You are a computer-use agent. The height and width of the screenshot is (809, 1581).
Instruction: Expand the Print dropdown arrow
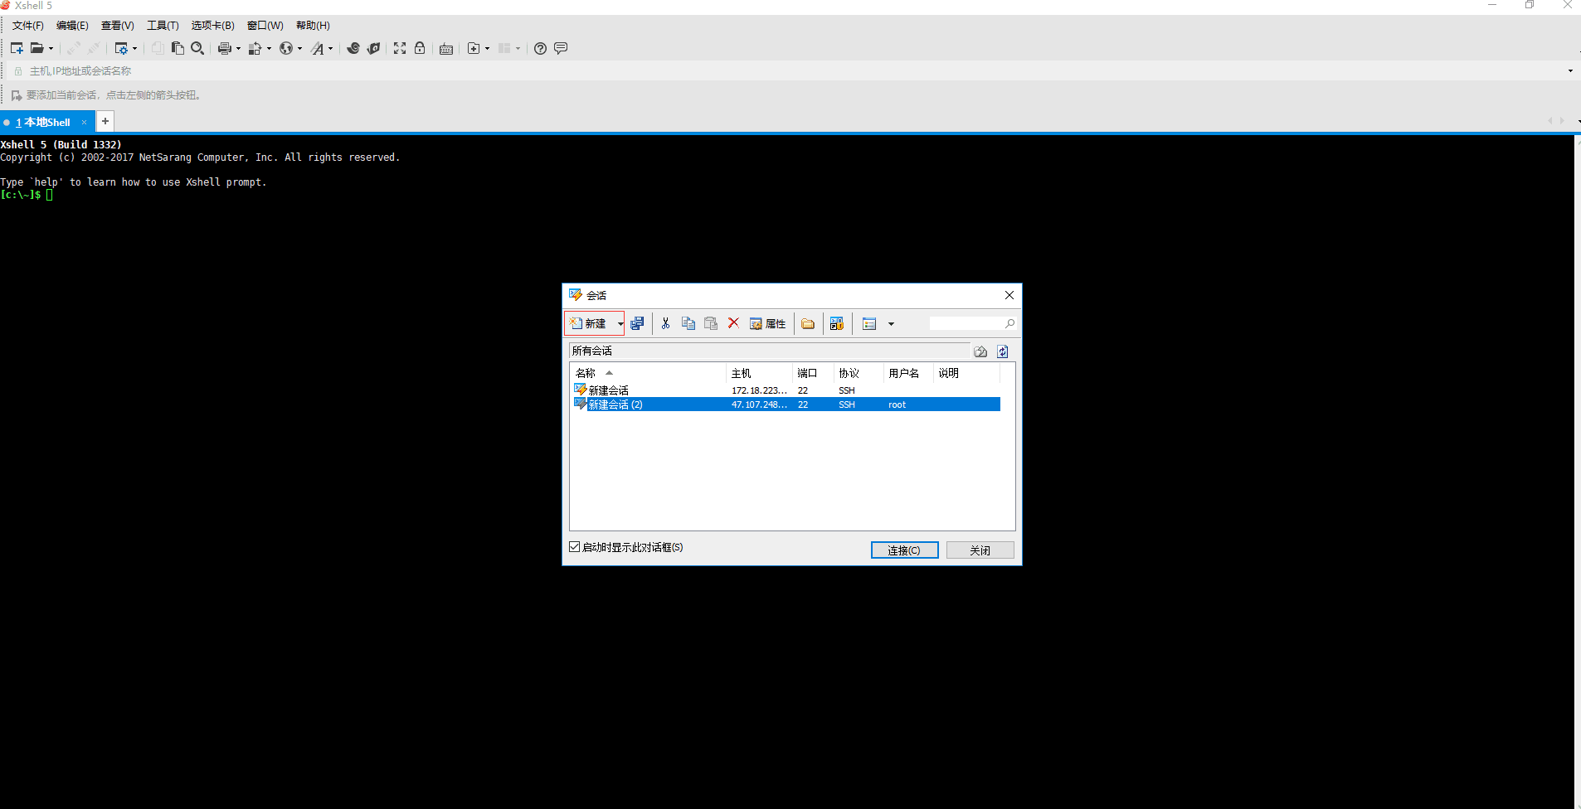238,49
